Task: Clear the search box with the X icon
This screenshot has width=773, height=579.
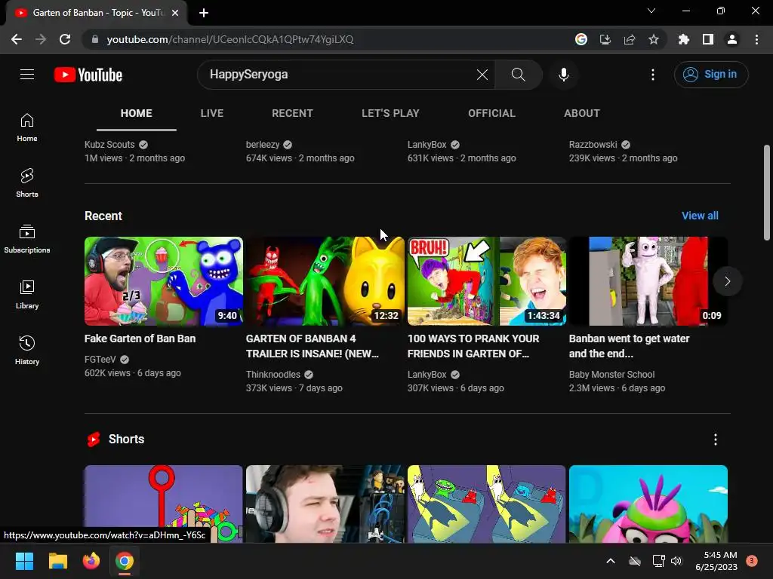Action: pos(482,75)
